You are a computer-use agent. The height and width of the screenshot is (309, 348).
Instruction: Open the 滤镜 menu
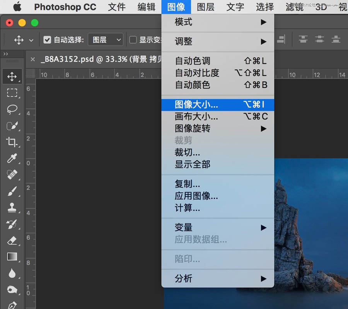pyautogui.click(x=294, y=7)
